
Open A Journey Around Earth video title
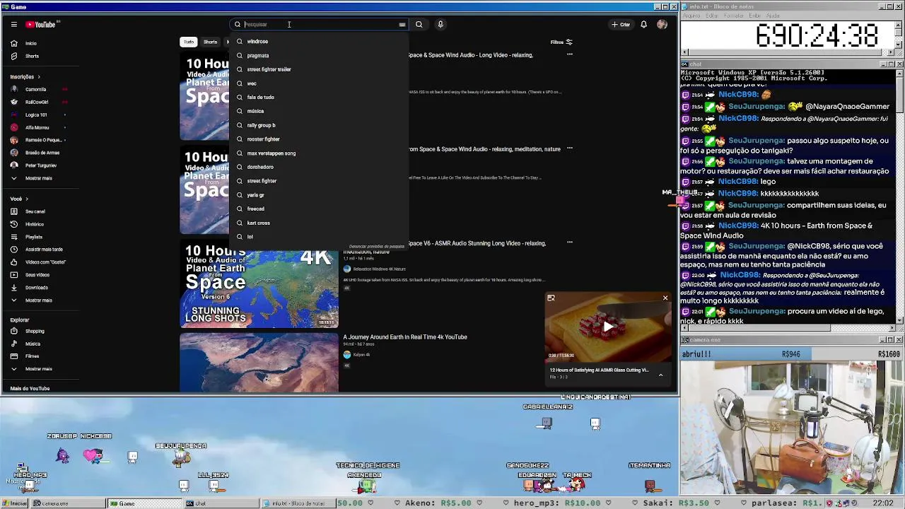pos(405,337)
